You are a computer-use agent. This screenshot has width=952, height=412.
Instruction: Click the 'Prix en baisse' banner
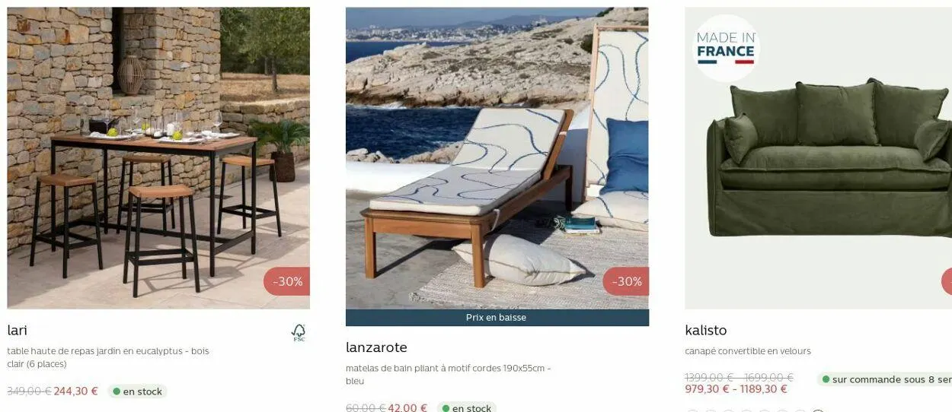(497, 318)
